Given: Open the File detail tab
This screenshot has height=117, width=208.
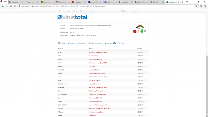Looking at the screenshot, I should click(x=71, y=43).
